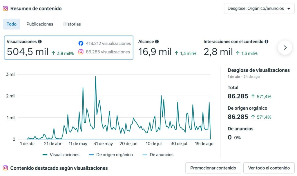This screenshot has width=297, height=176.
Task: Click the dropdown caret arrow in Desglose selector
Action: tap(289, 8)
